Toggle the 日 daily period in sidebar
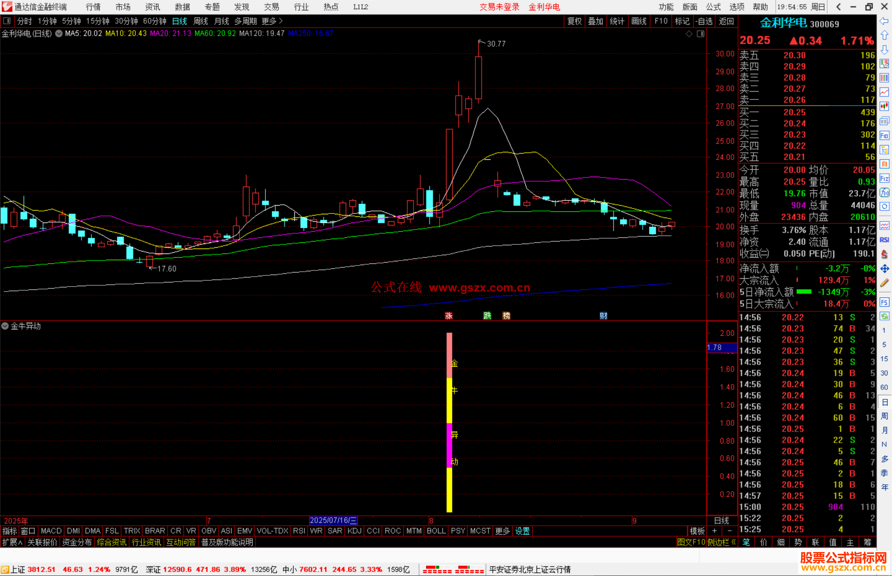The width and height of the screenshot is (892, 576). click(884, 402)
